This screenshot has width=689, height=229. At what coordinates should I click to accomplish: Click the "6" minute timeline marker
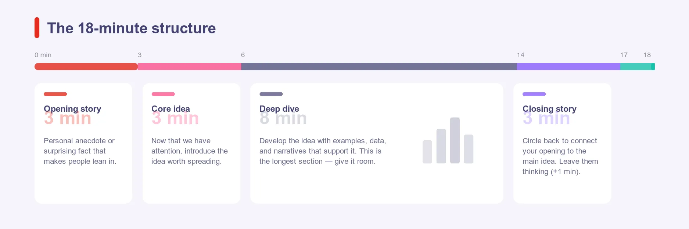(x=243, y=55)
